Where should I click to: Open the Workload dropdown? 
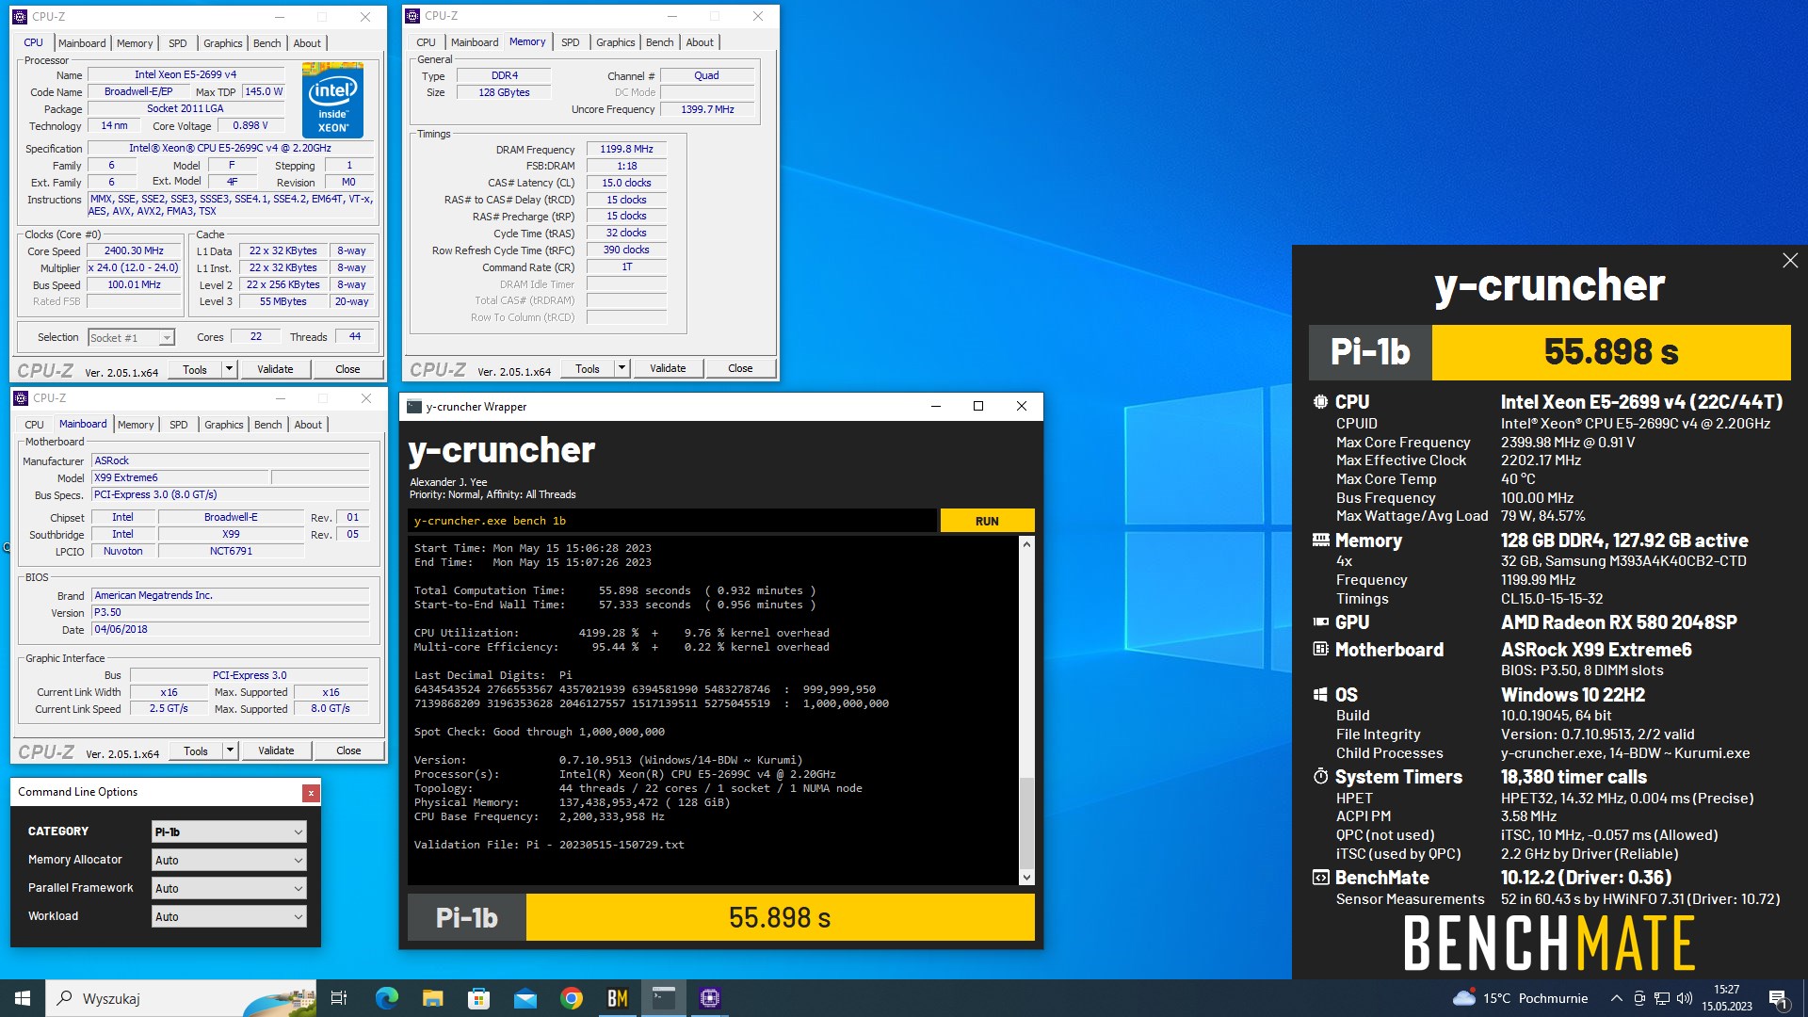[229, 916]
